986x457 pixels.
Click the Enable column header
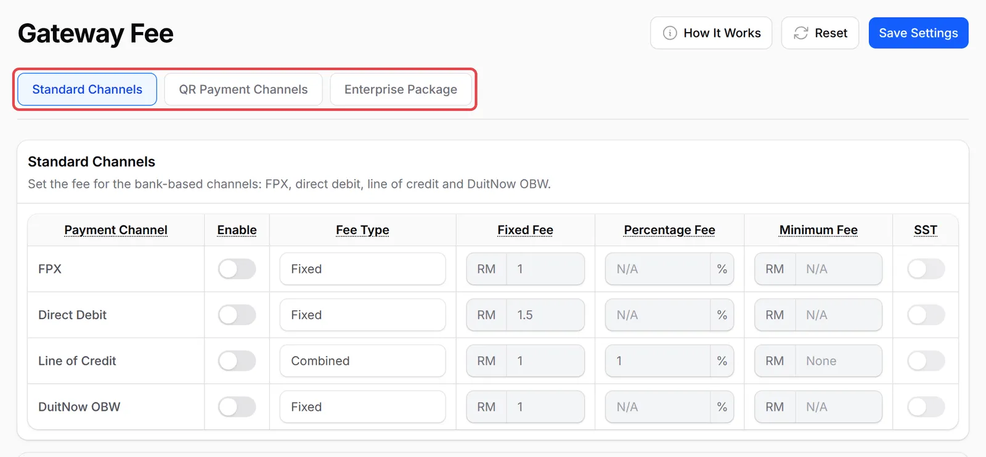click(237, 230)
